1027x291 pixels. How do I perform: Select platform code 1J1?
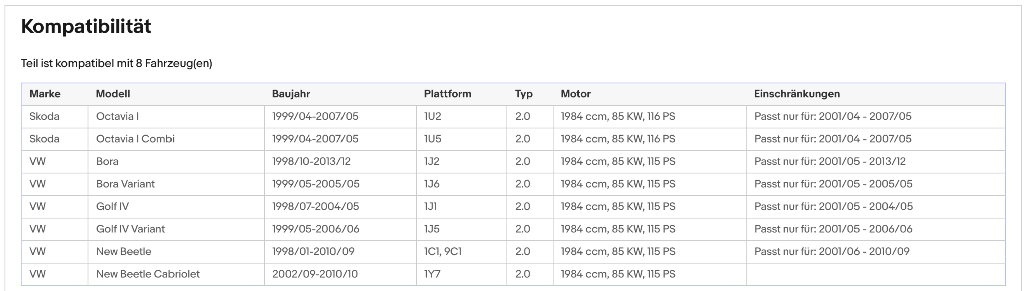[x=430, y=206]
